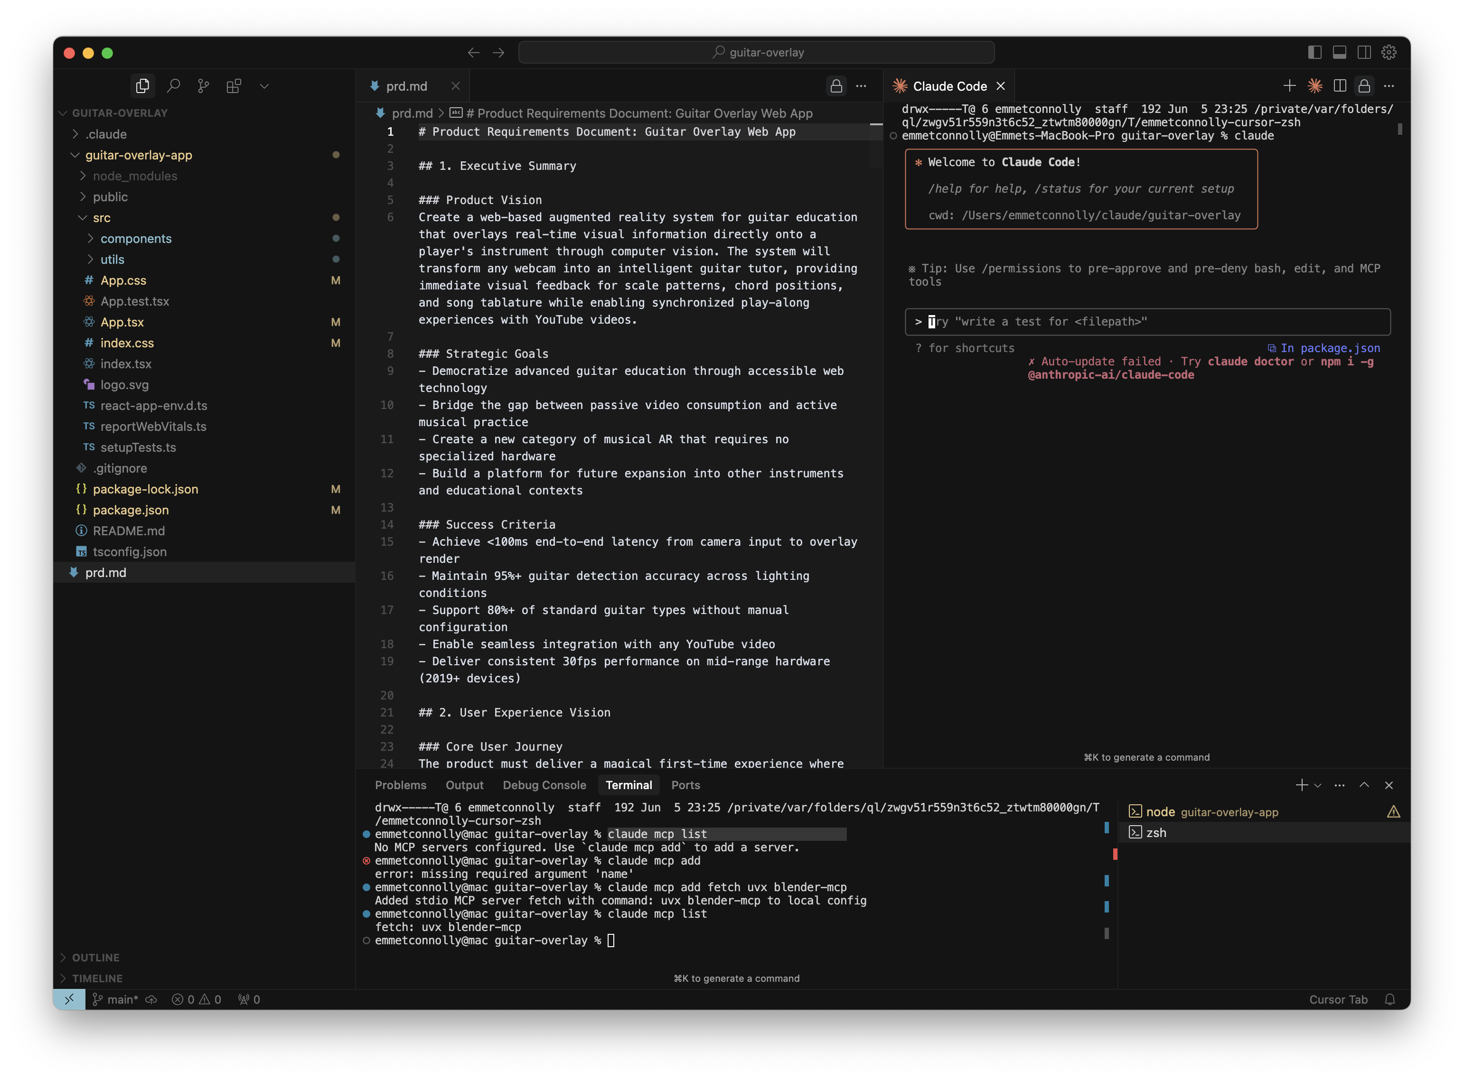Click the guitar-overlay command search box
The width and height of the screenshot is (1464, 1080).
pos(756,52)
